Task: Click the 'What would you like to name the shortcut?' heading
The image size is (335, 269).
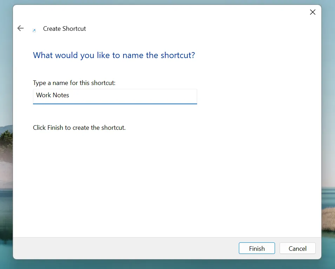Action: (x=114, y=55)
